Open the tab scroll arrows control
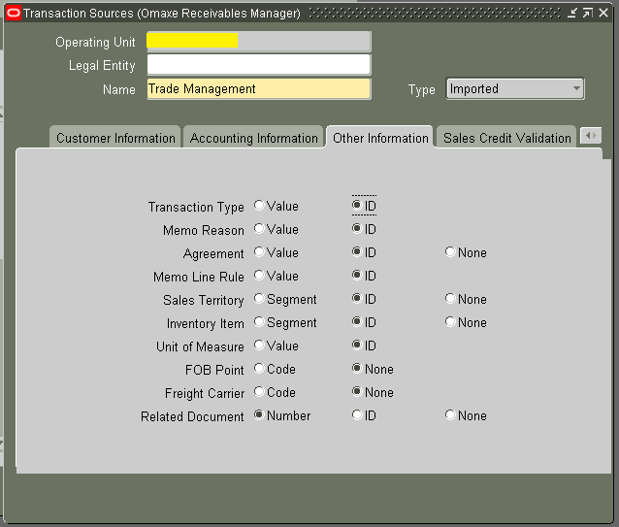Screen dimensions: 619x527 click(x=591, y=136)
